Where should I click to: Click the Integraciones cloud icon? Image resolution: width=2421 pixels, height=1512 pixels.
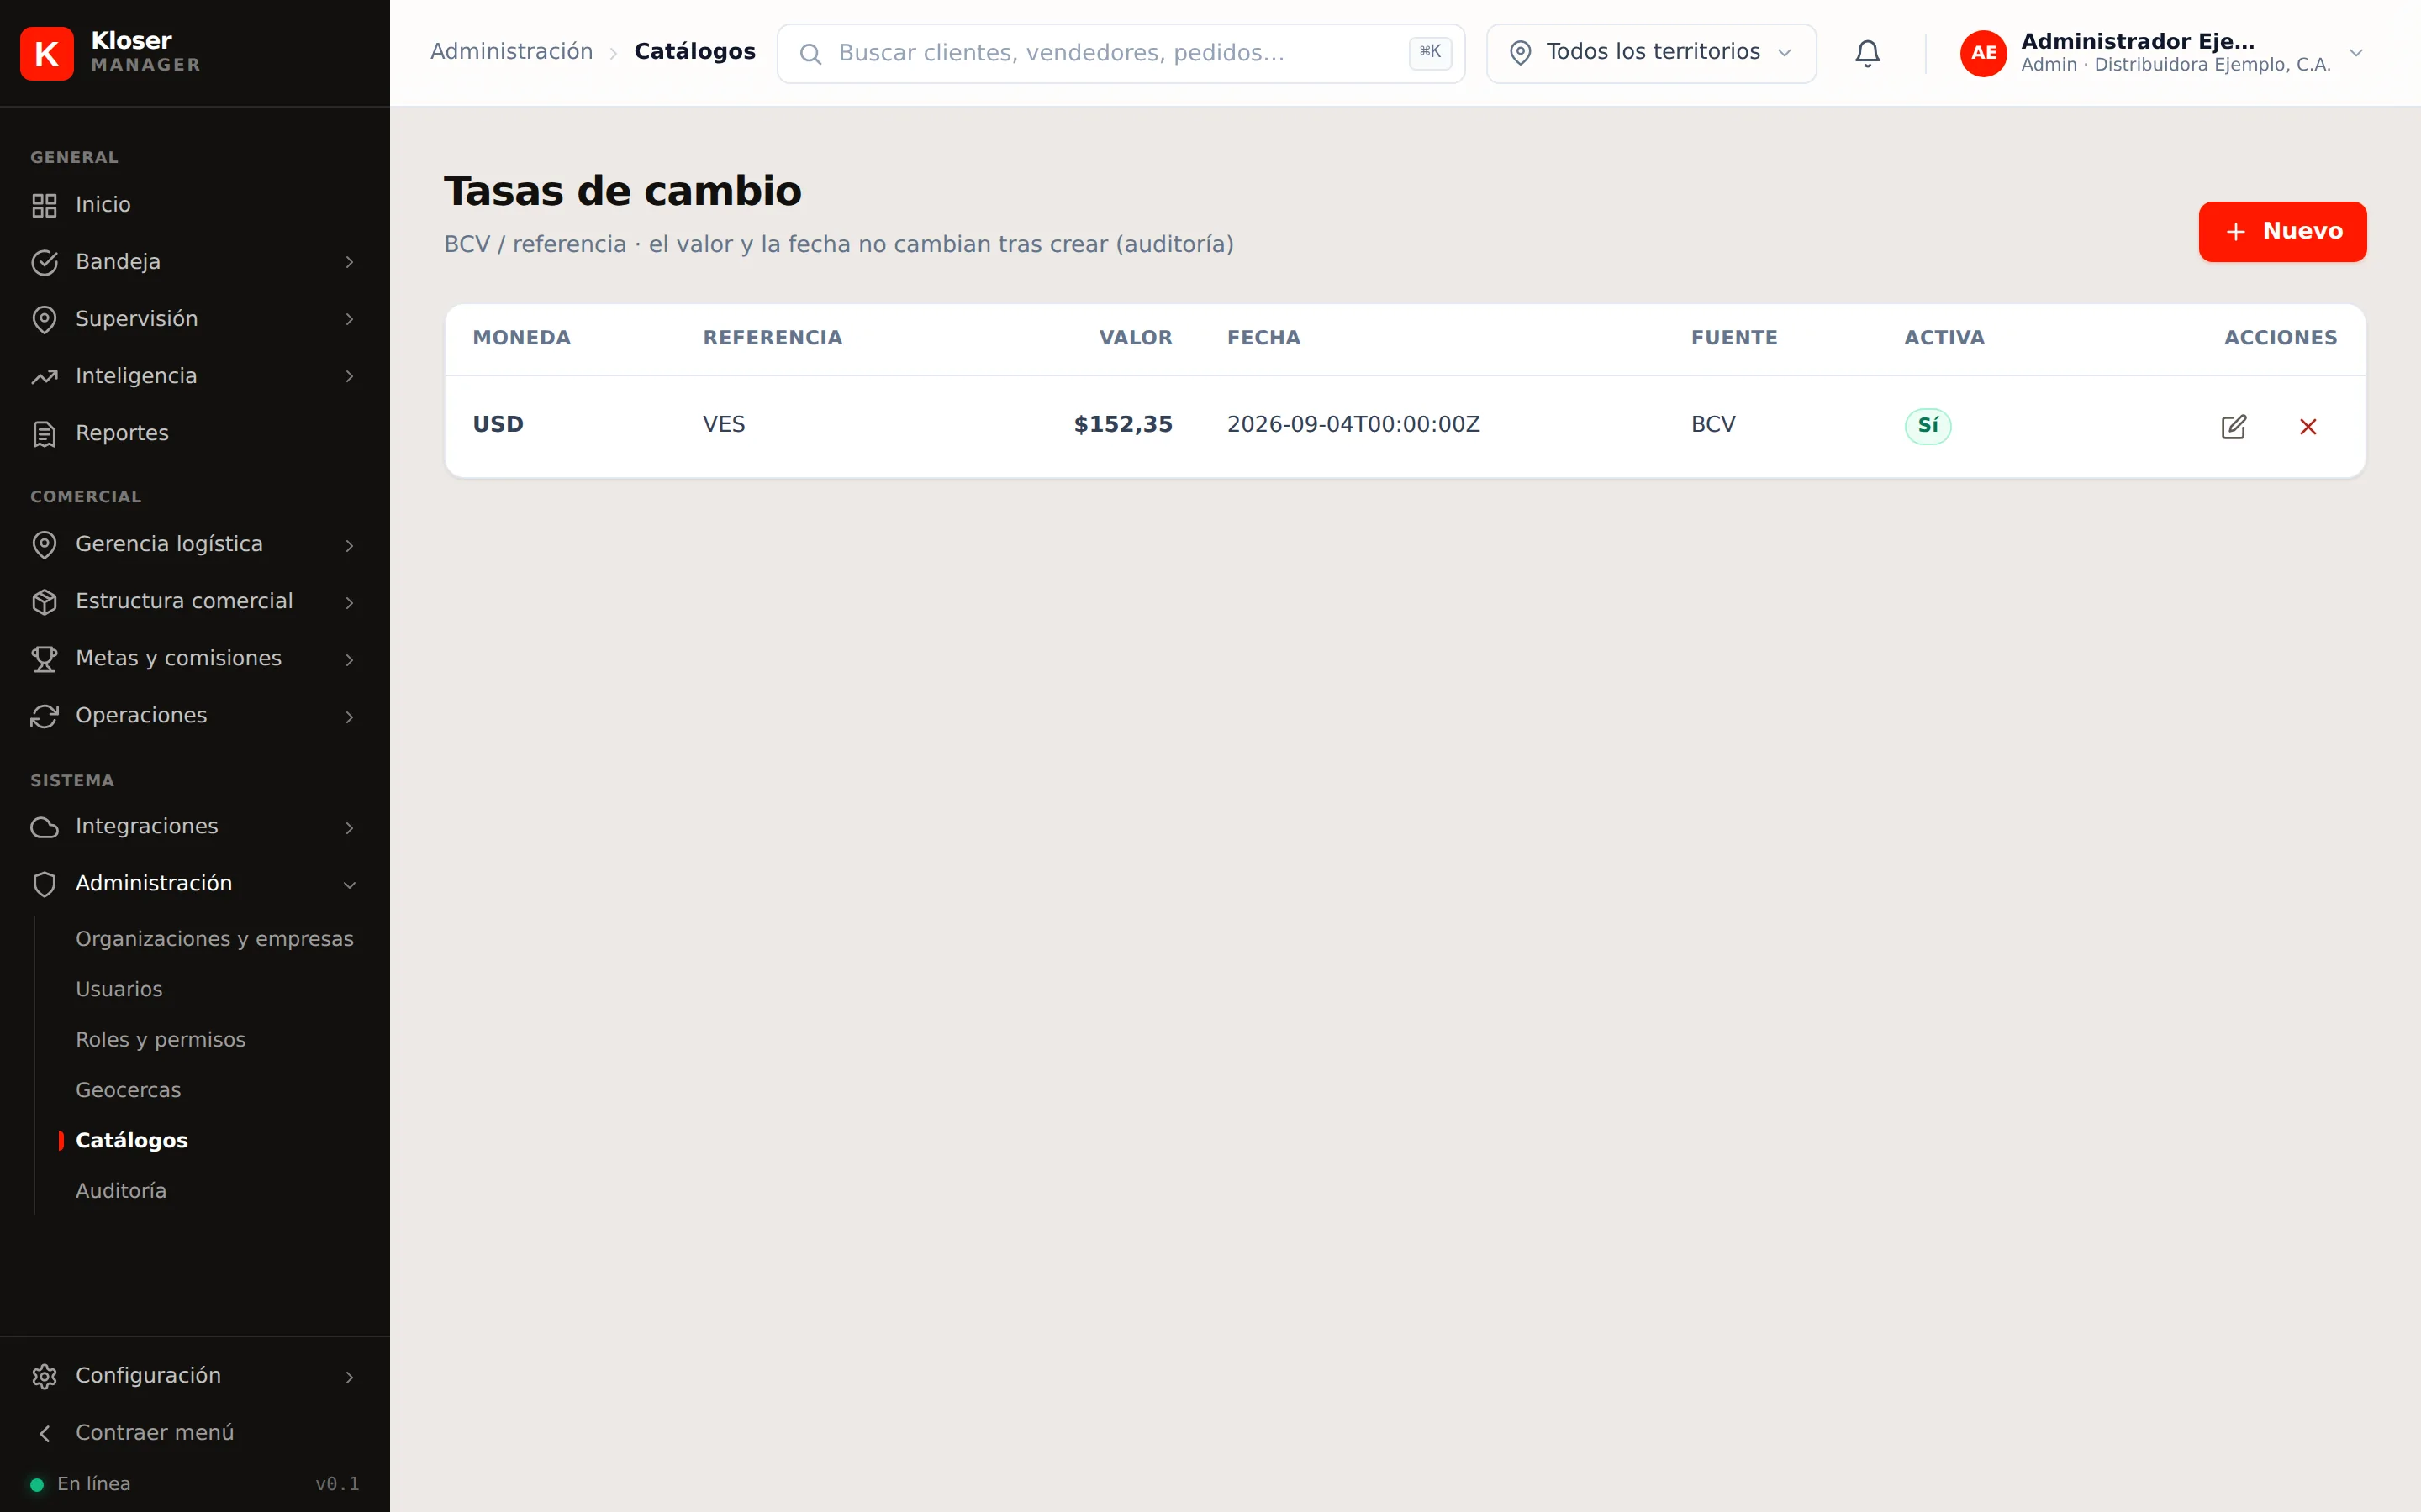click(x=44, y=827)
